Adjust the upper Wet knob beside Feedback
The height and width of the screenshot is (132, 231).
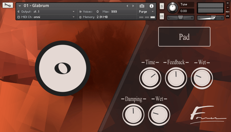202,78
